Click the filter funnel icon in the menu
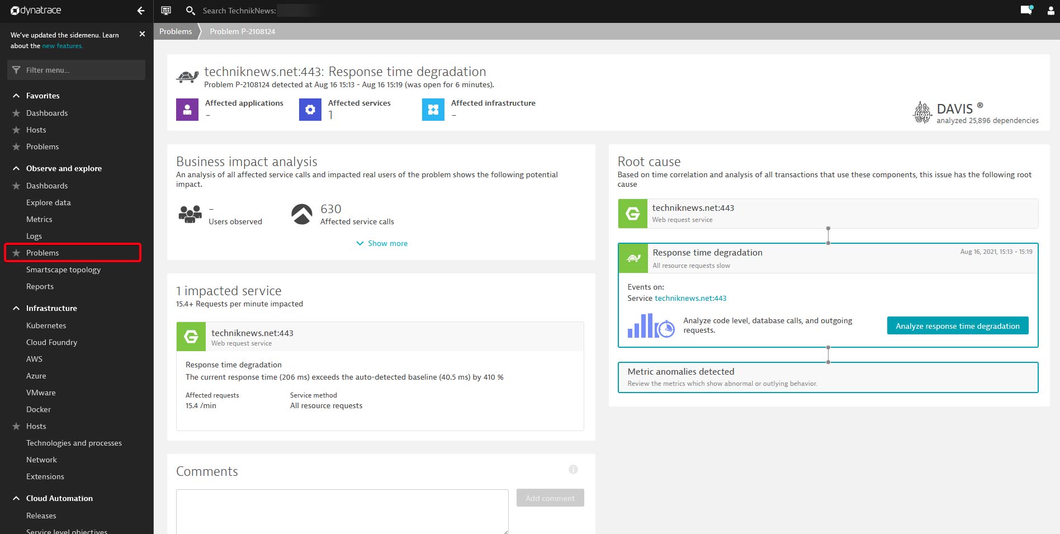The width and height of the screenshot is (1060, 534). [x=16, y=70]
